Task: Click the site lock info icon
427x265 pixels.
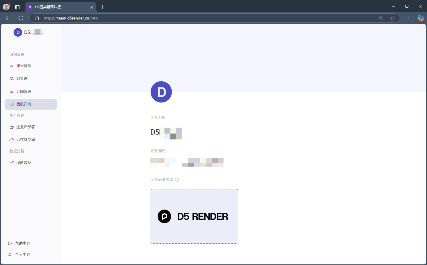Action: (37, 18)
